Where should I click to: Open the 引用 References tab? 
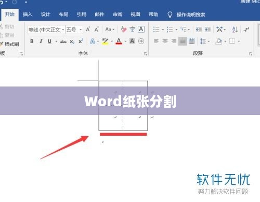[x=82, y=15]
